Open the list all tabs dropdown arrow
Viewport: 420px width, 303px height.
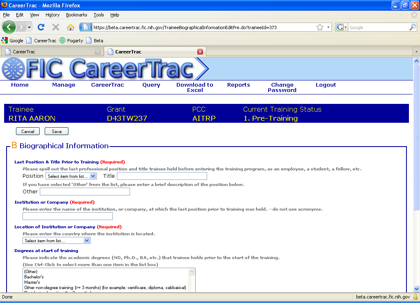tap(416, 52)
